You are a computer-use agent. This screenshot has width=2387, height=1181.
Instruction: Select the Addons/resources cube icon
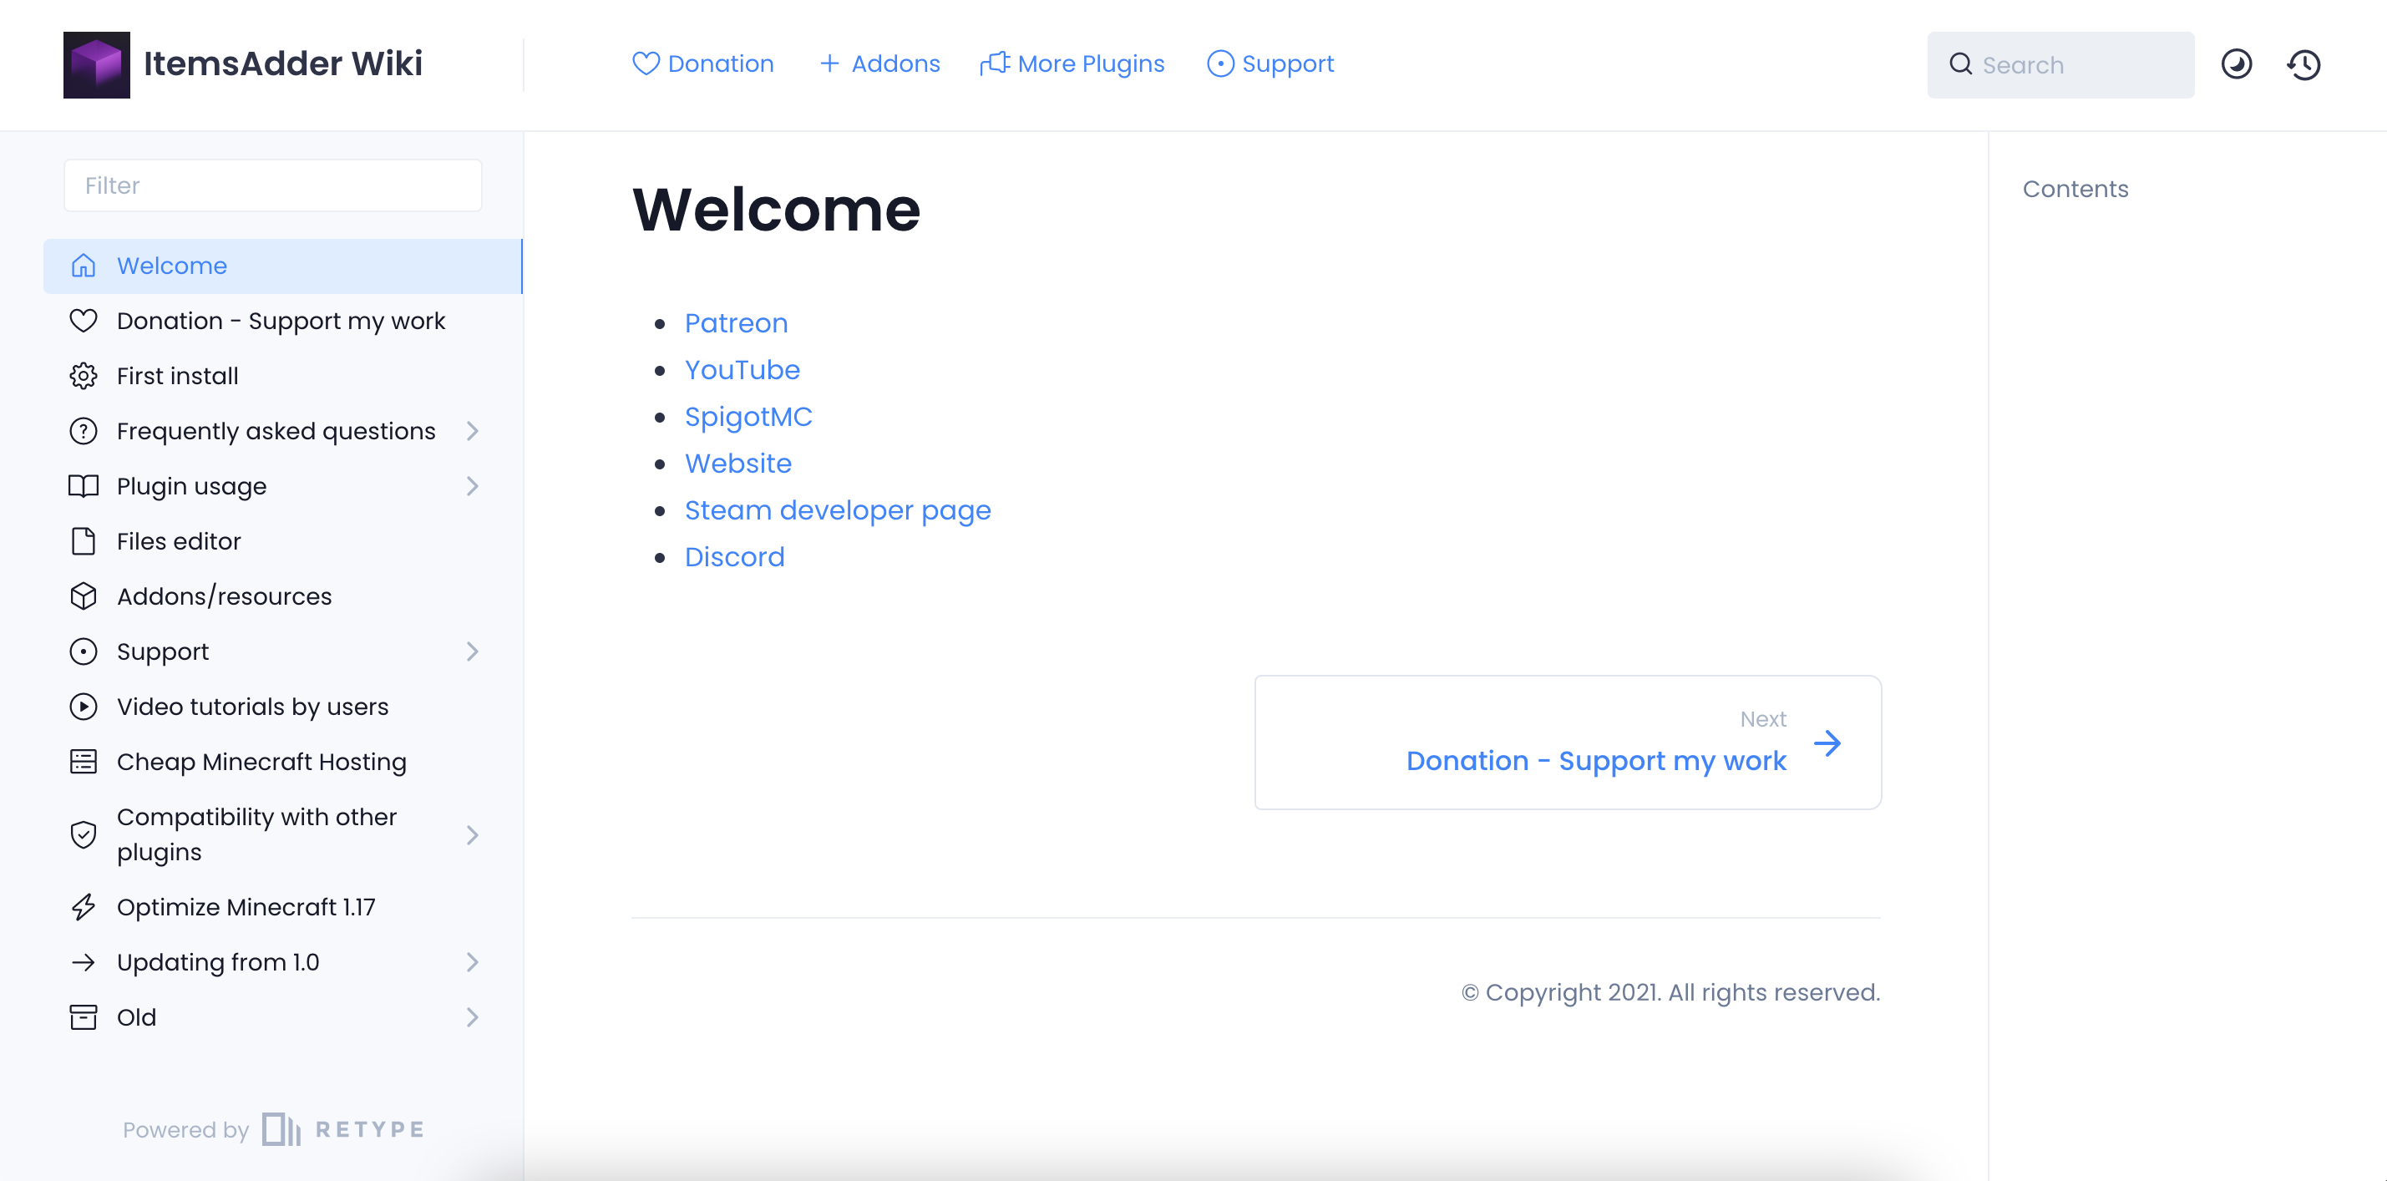click(x=84, y=596)
